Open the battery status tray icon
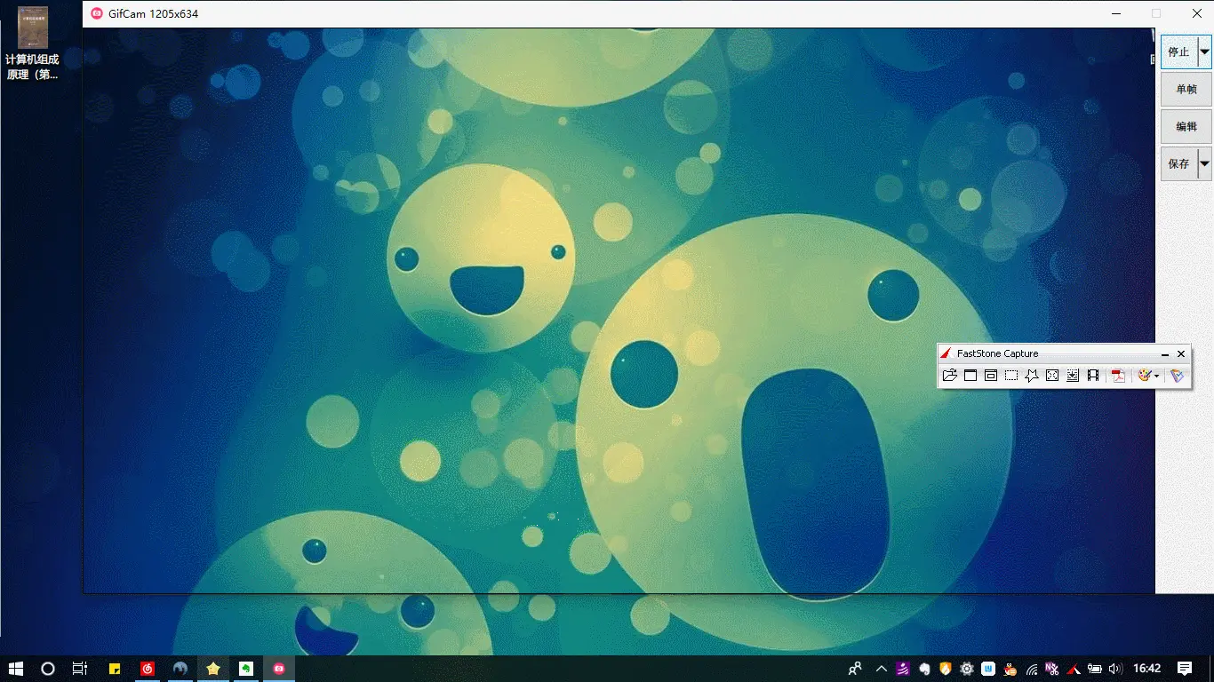This screenshot has height=682, width=1214. click(1095, 669)
